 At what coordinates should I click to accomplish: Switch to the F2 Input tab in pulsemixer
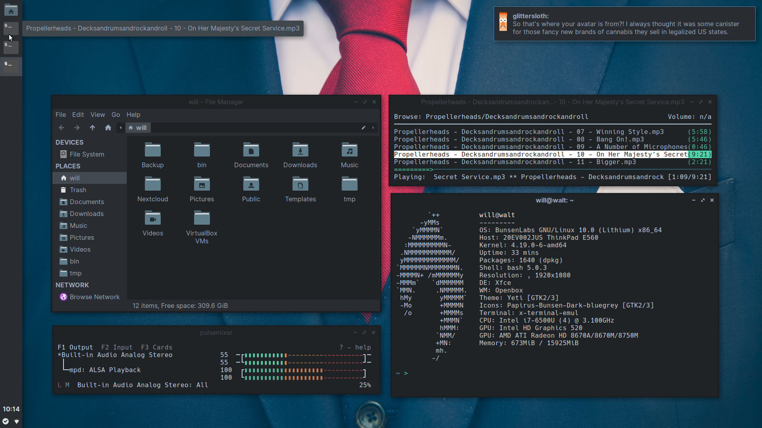(117, 347)
